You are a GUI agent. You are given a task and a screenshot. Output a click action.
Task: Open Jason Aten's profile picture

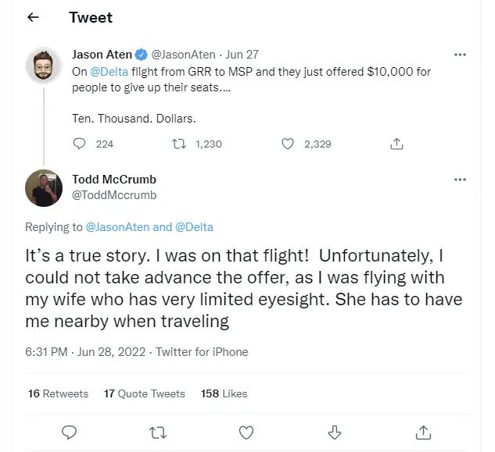[x=44, y=65]
